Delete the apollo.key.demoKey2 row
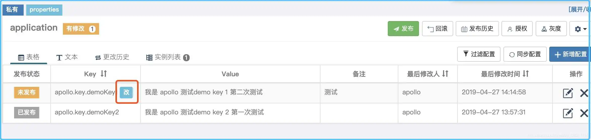Screen dimensions: 591x140 pyautogui.click(x=584, y=113)
